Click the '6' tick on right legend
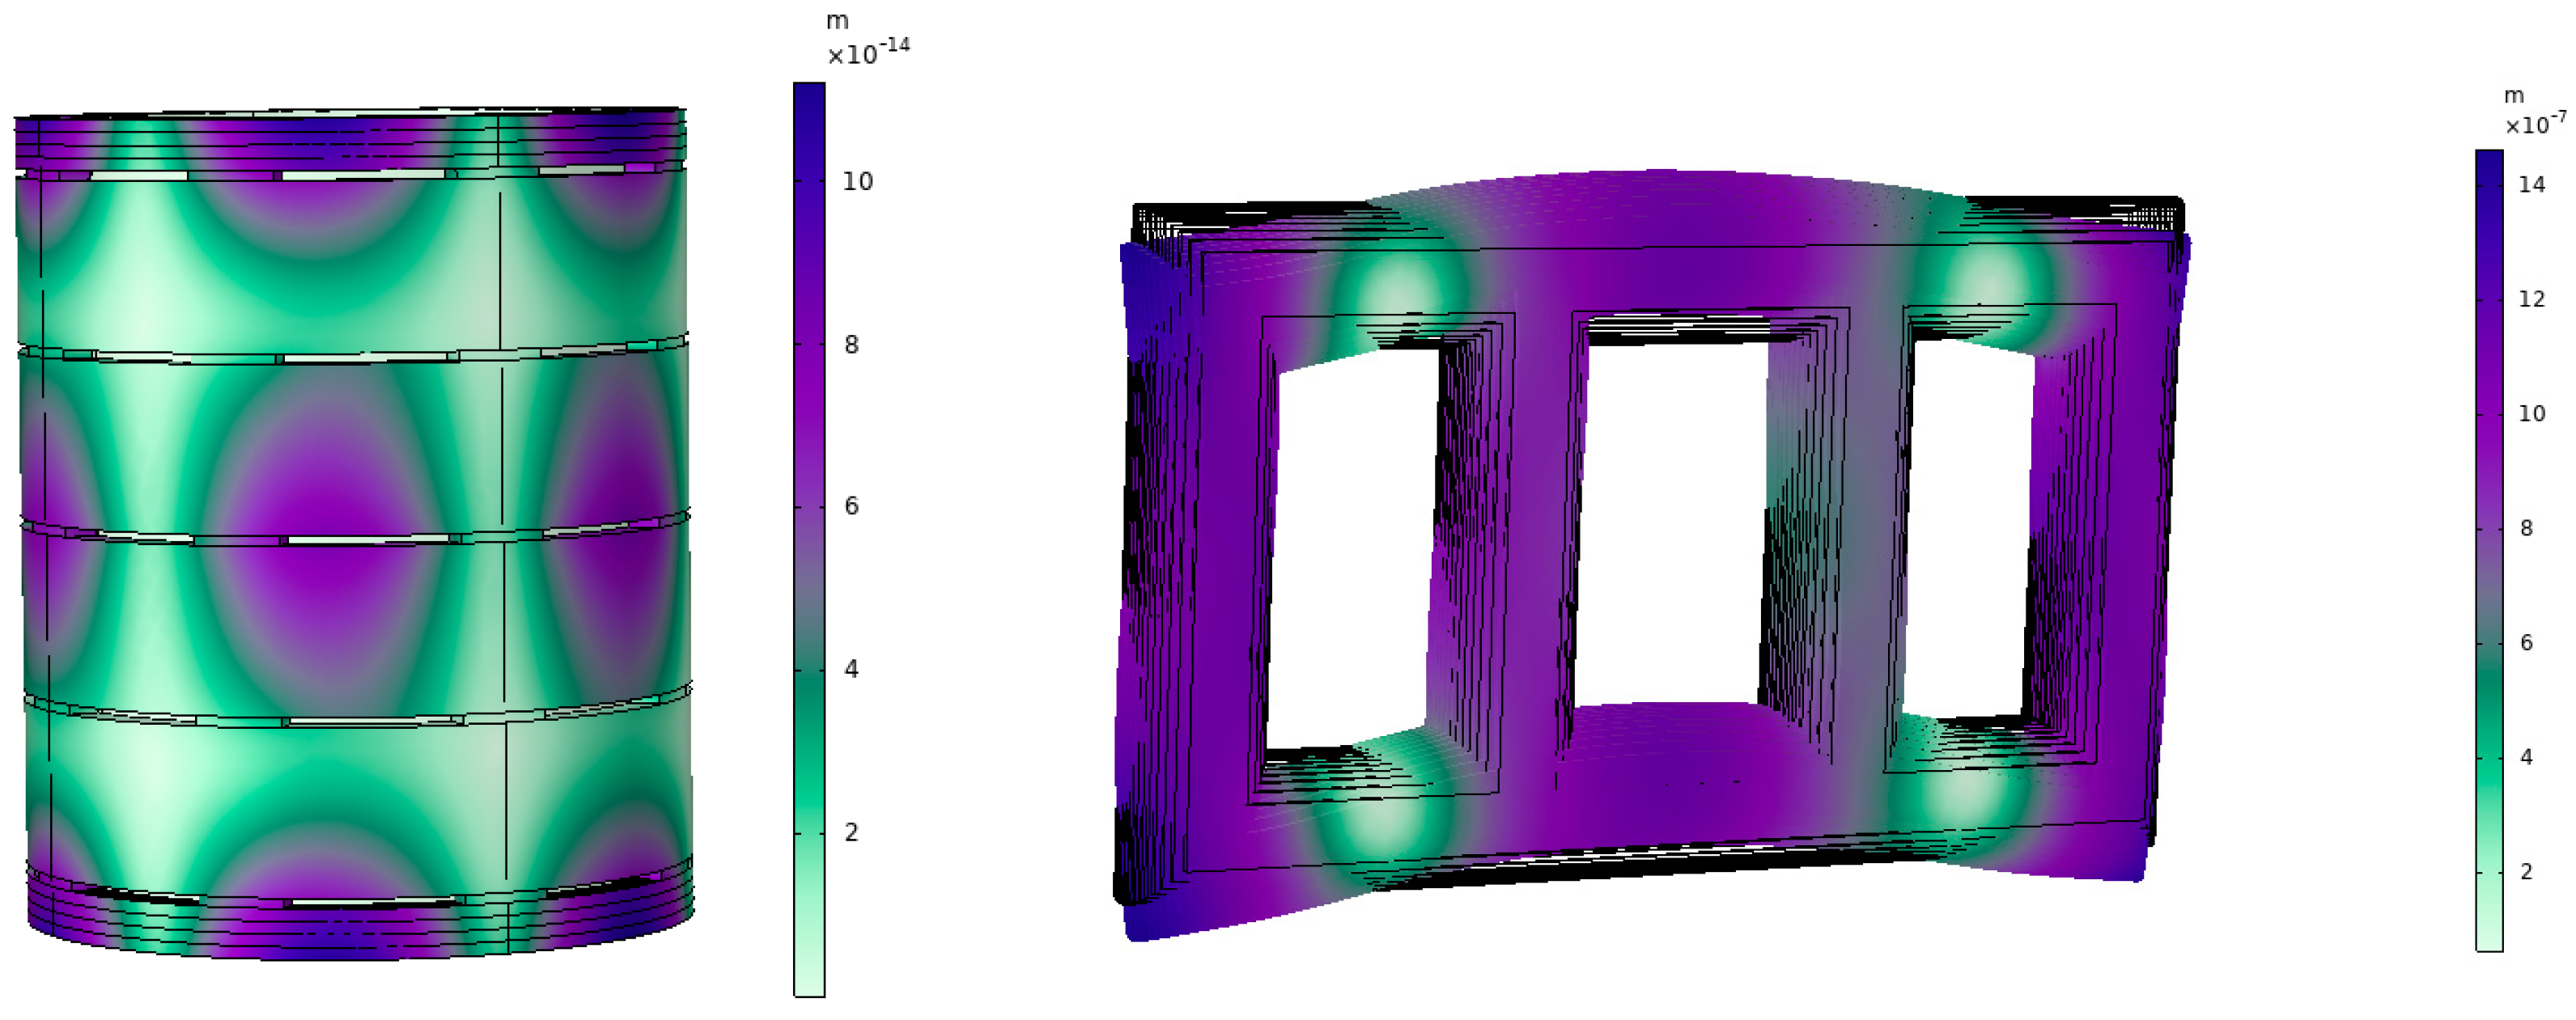The height and width of the screenshot is (1020, 2576). pyautogui.click(x=2526, y=642)
